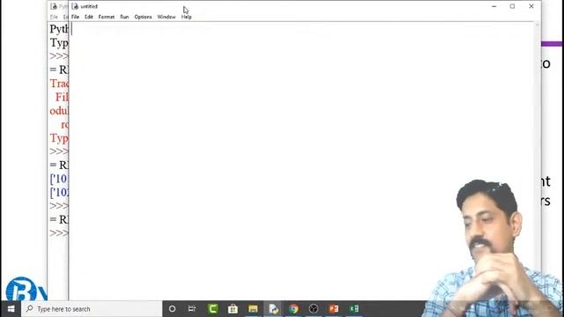The image size is (564, 317).
Task: Open the Options menu
Action: coord(143,17)
